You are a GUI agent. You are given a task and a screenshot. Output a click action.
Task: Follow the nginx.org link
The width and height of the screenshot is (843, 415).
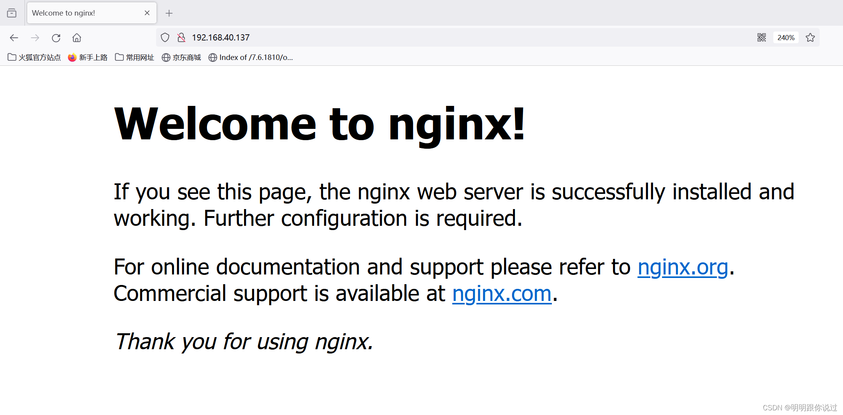click(x=683, y=267)
